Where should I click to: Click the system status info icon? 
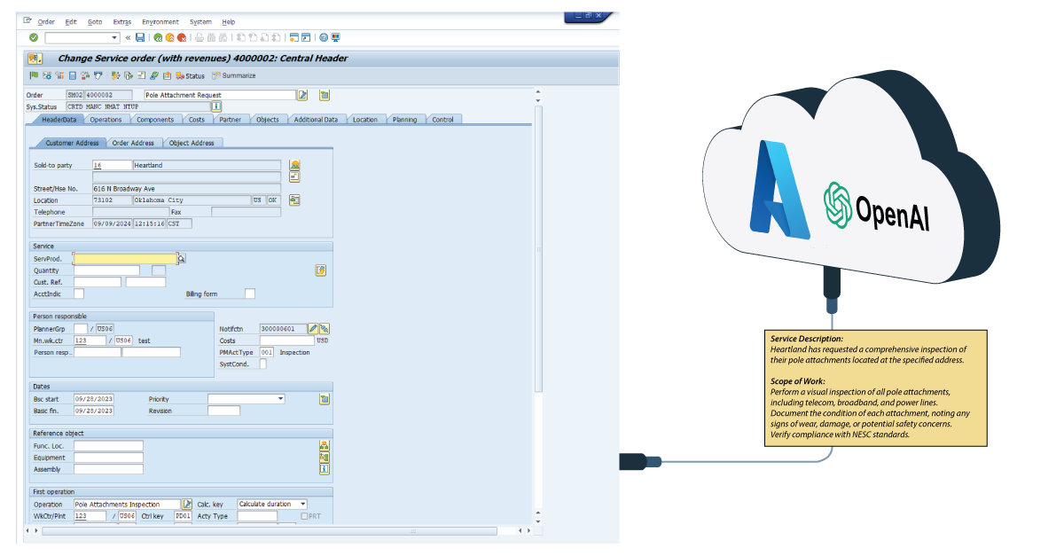point(215,106)
